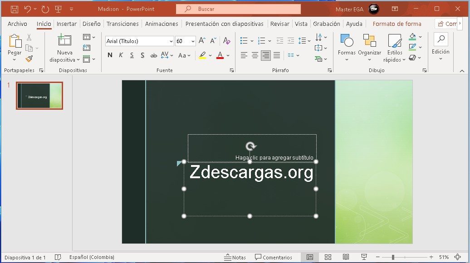Screen dimensions: 470x263
Task: Open shape effects icon
Action: click(x=412, y=58)
